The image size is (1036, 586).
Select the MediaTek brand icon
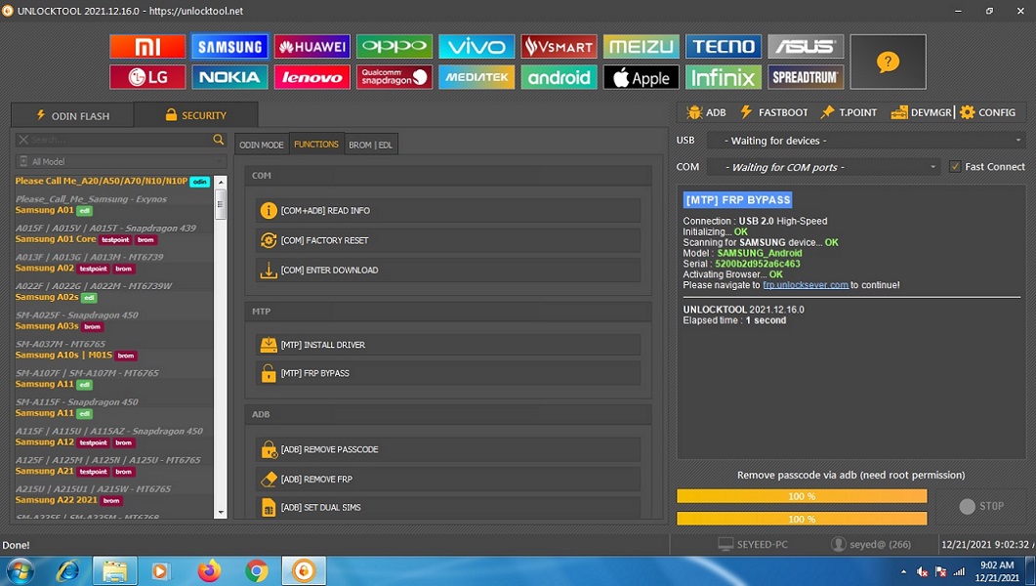(477, 77)
